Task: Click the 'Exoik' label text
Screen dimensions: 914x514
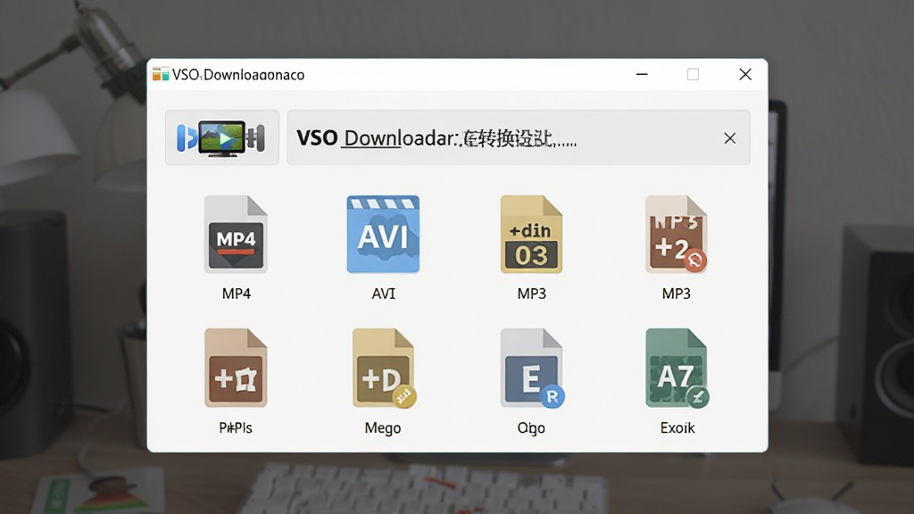Action: point(677,427)
